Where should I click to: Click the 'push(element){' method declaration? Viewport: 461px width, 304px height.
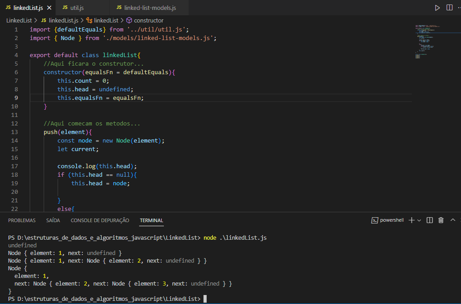[68, 132]
